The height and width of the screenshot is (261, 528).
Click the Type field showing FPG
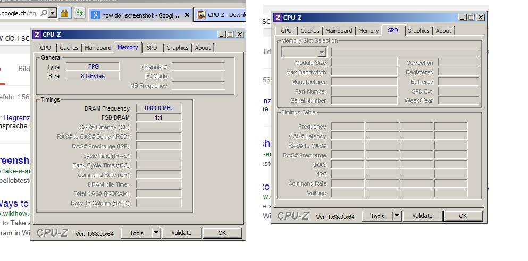coord(93,66)
